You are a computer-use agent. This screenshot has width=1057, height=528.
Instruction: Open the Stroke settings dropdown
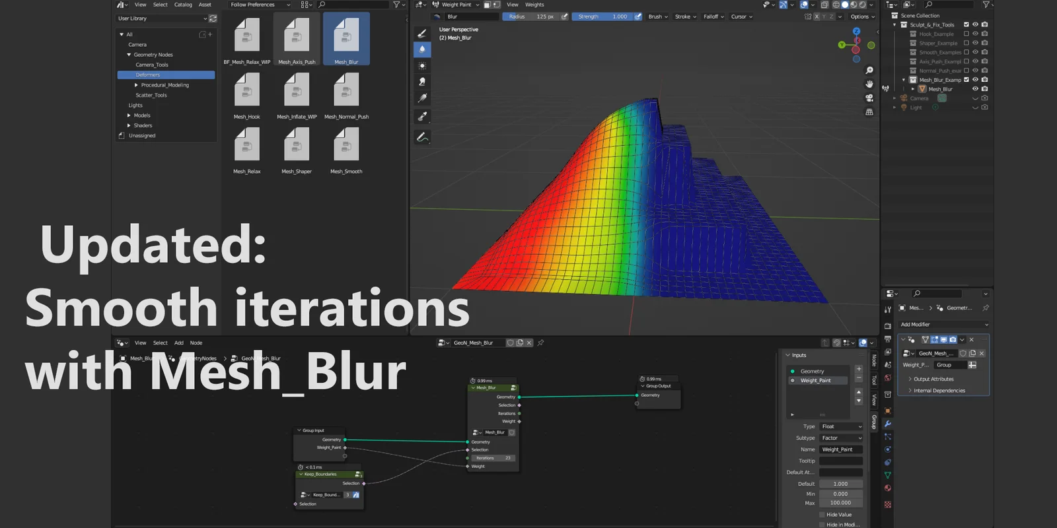click(686, 16)
